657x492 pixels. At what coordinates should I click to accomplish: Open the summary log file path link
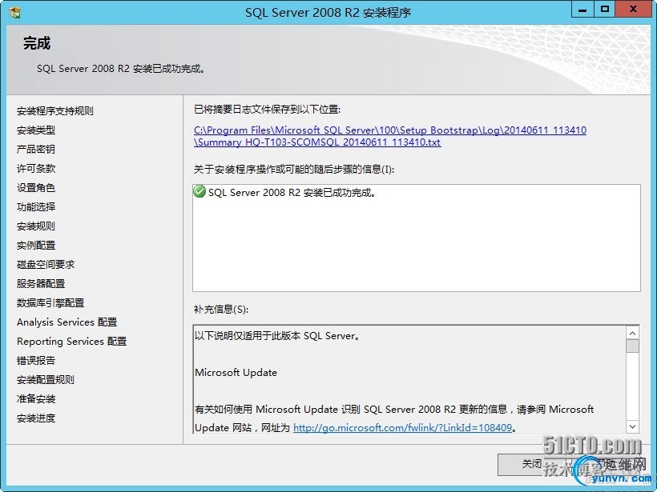(389, 136)
